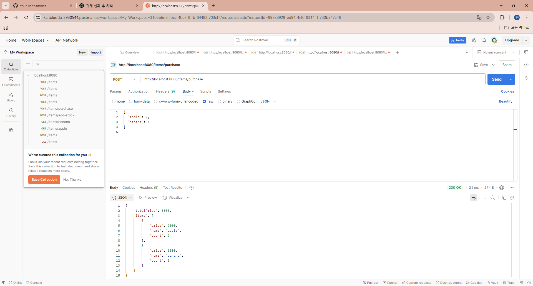Image resolution: width=533 pixels, height=286 pixels.
Task: Open the No environment selector
Action: [x=496, y=52]
